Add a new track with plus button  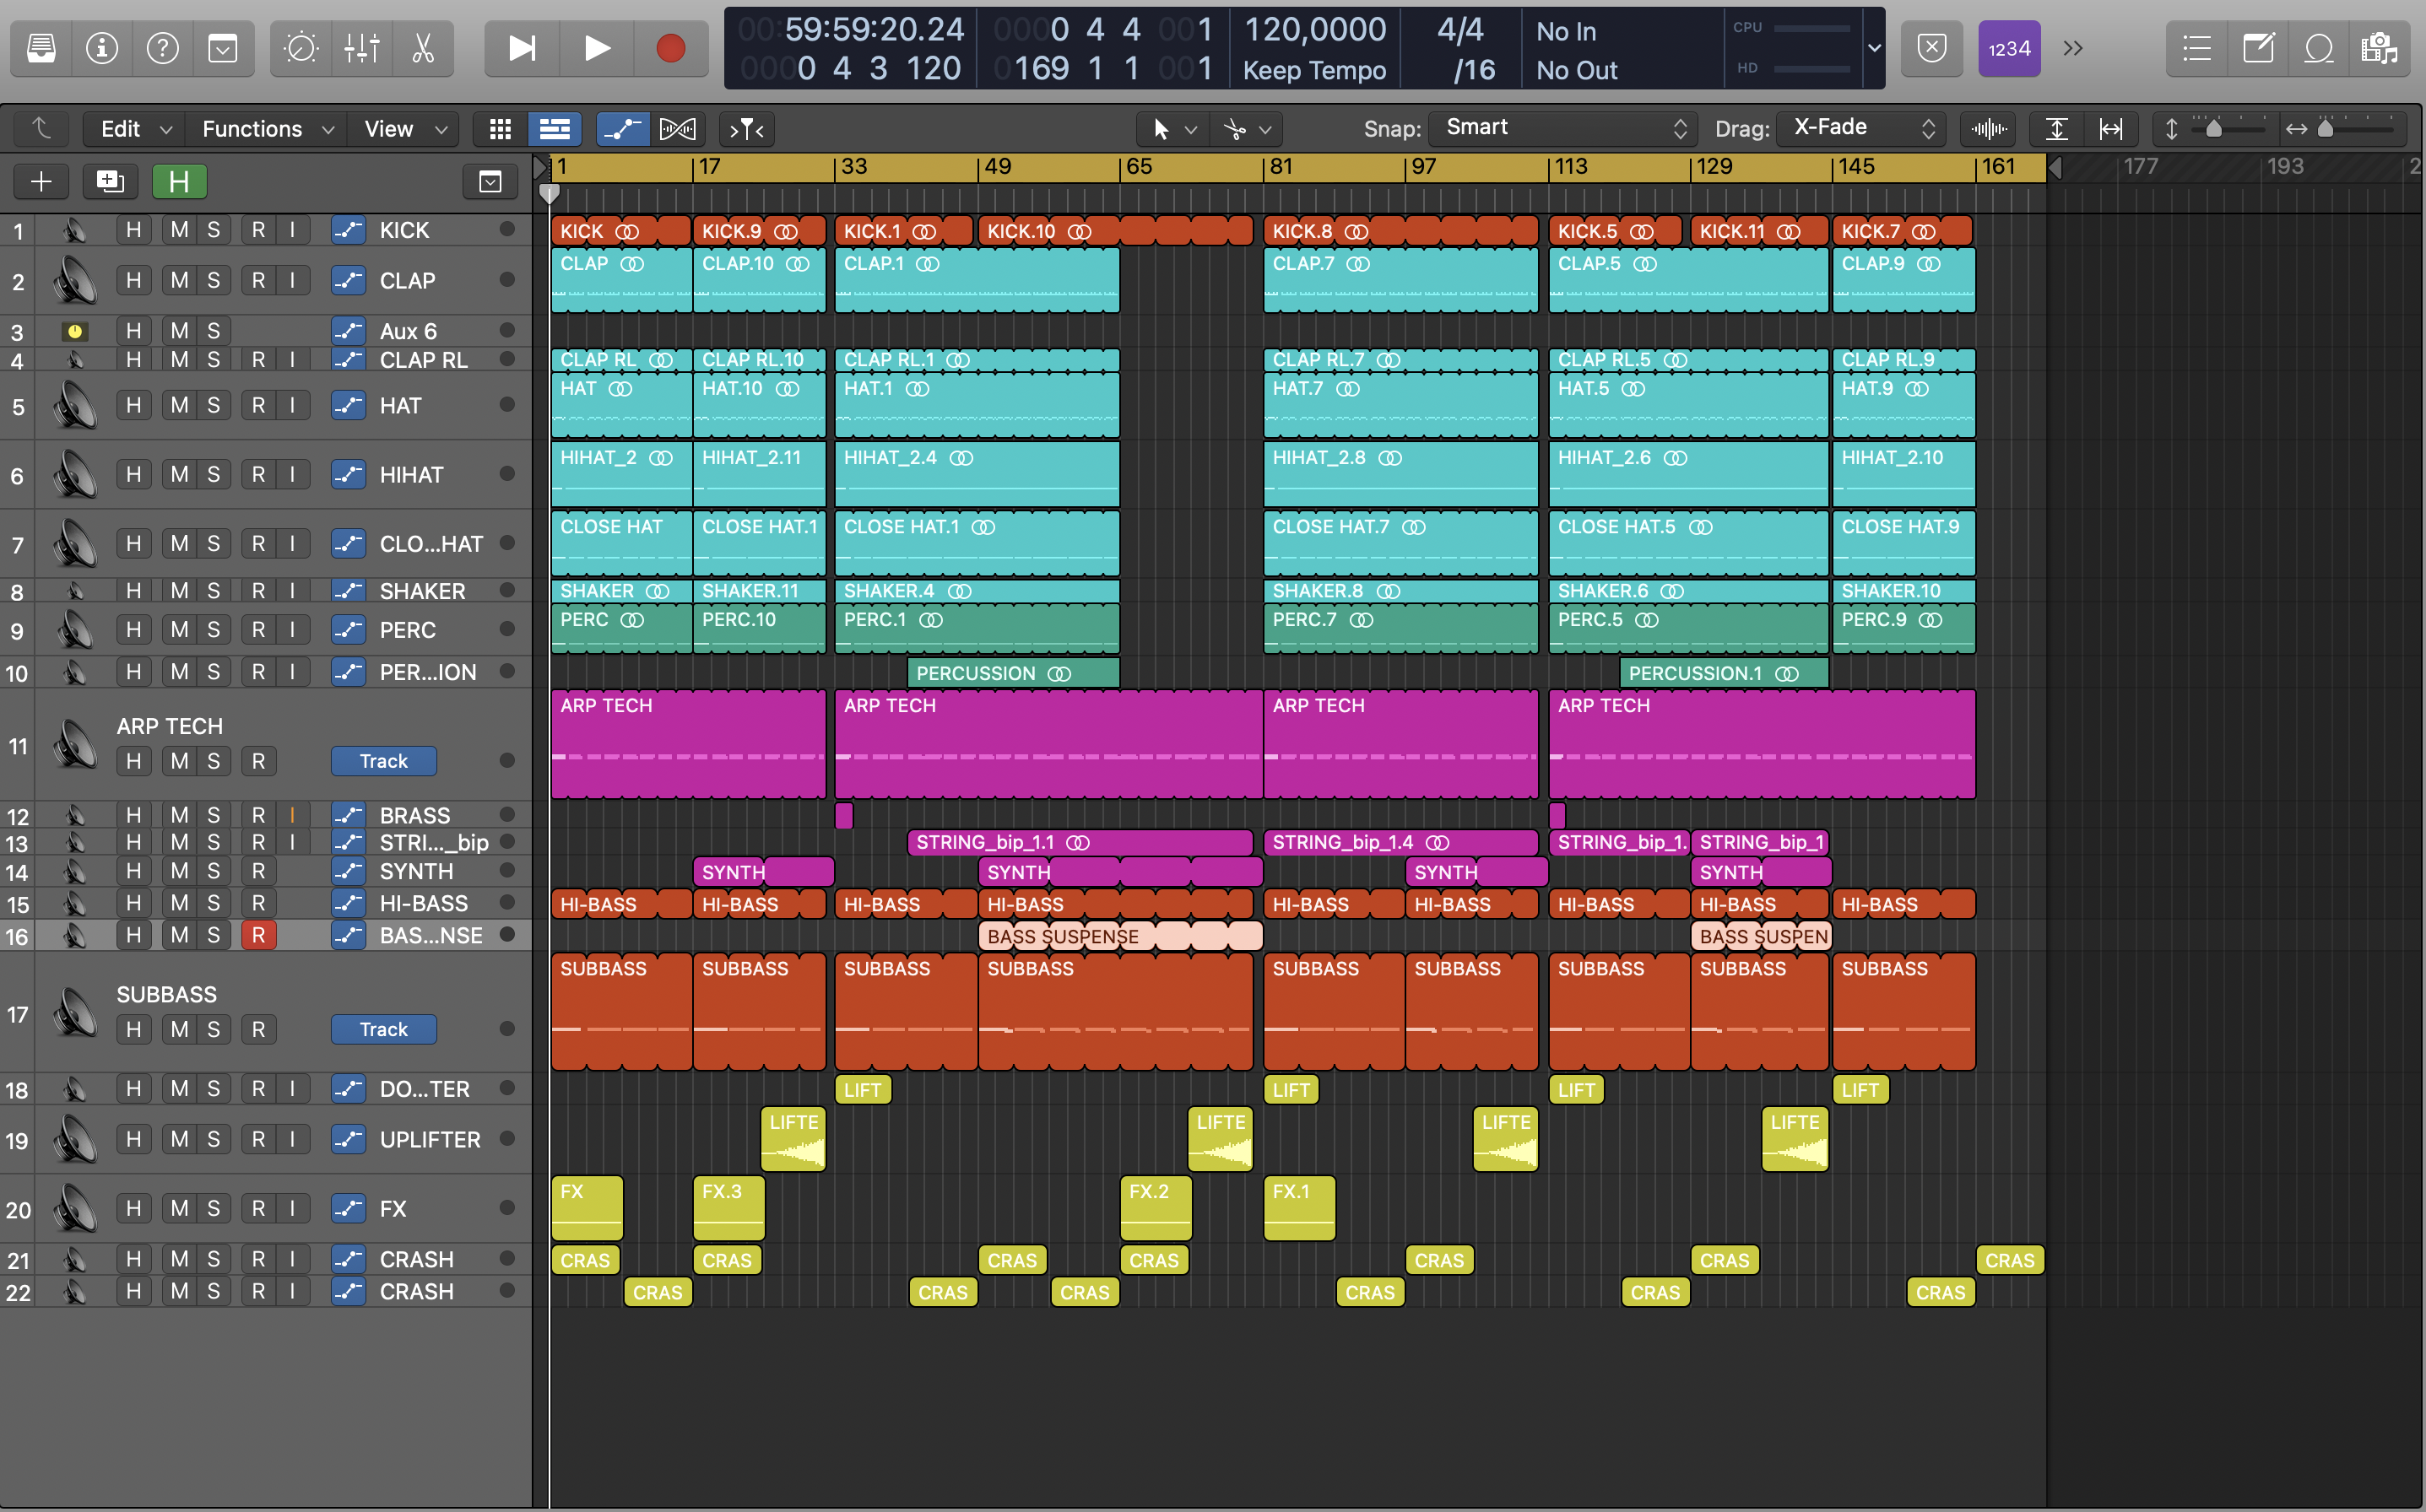41,181
